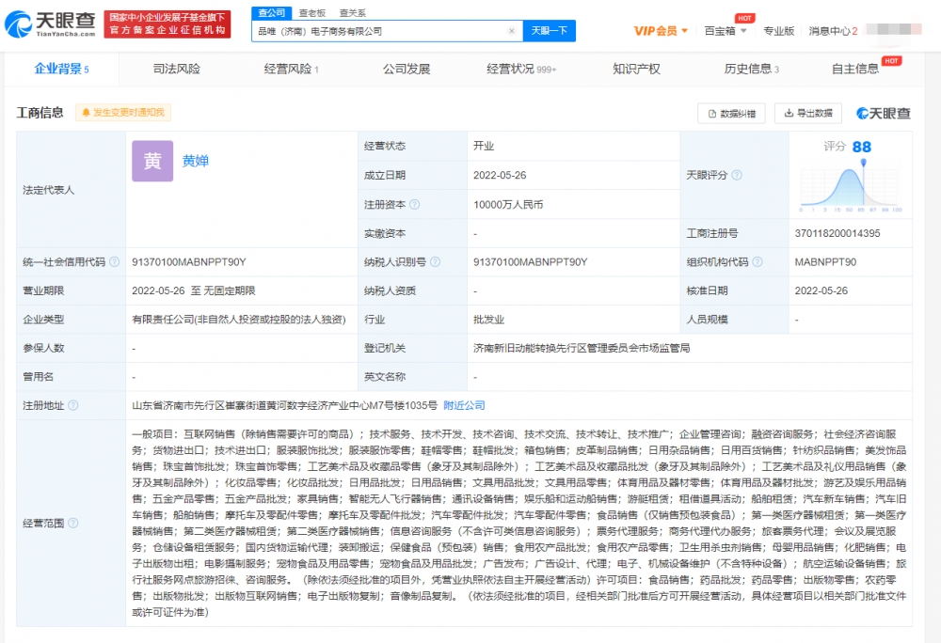Click the 数据纠错 button
The height and width of the screenshot is (643, 941).
pyautogui.click(x=731, y=113)
